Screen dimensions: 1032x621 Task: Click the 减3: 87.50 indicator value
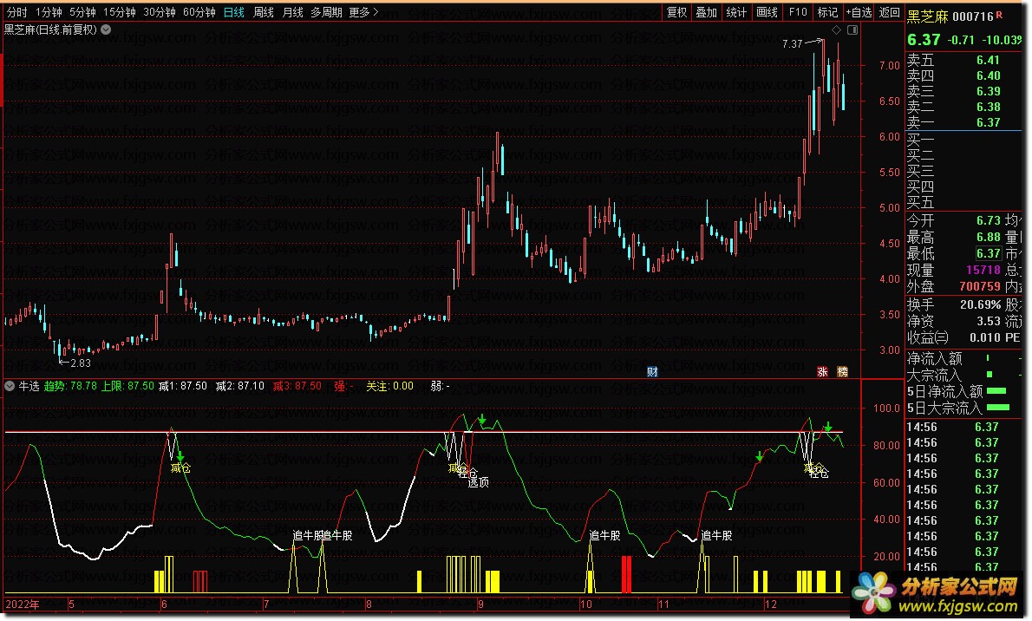click(x=297, y=386)
